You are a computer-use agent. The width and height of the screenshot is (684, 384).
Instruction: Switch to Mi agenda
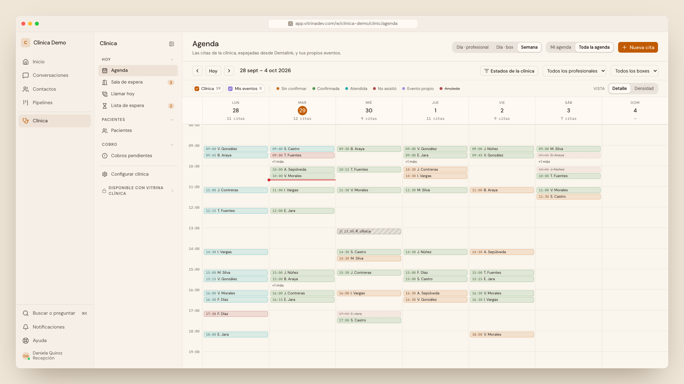coord(560,47)
